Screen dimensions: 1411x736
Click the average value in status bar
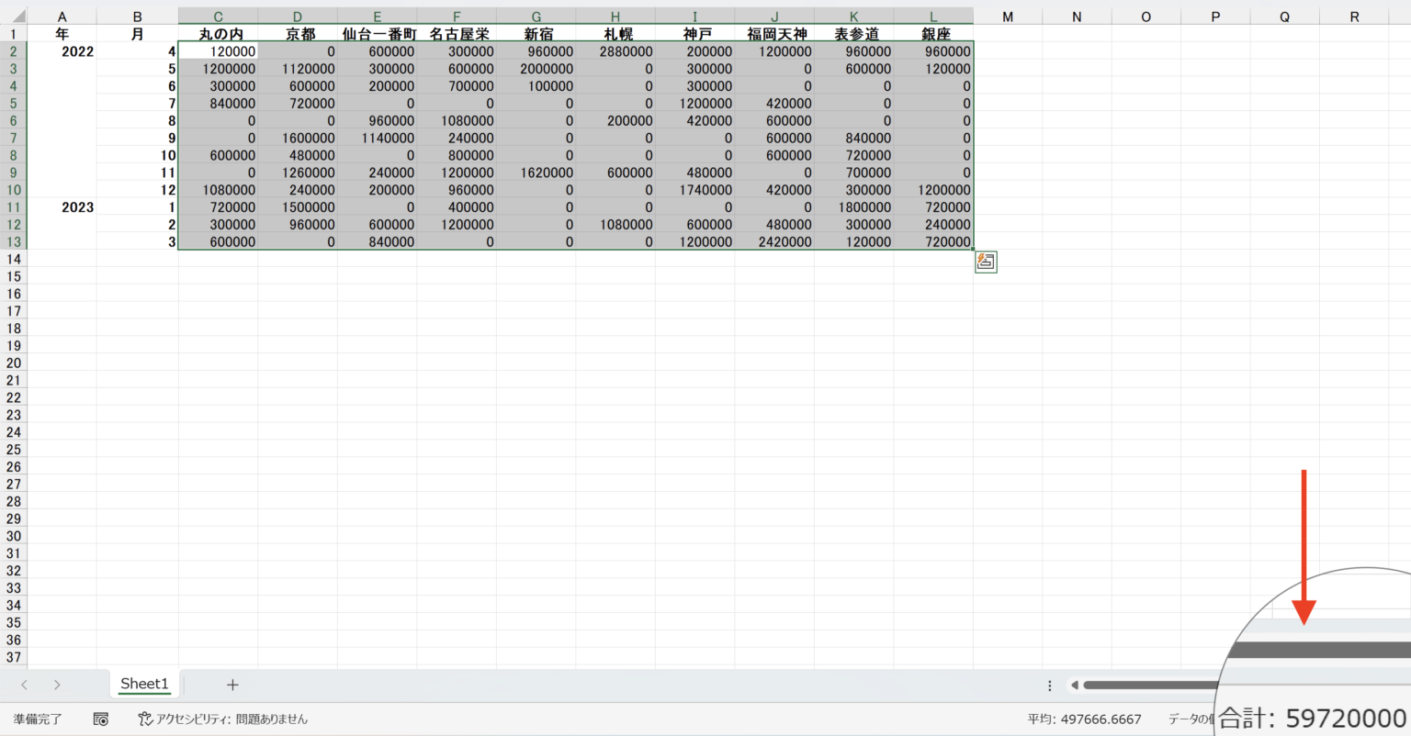(x=1084, y=719)
